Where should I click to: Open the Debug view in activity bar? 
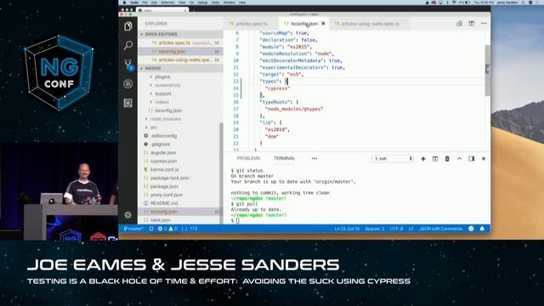point(128,83)
